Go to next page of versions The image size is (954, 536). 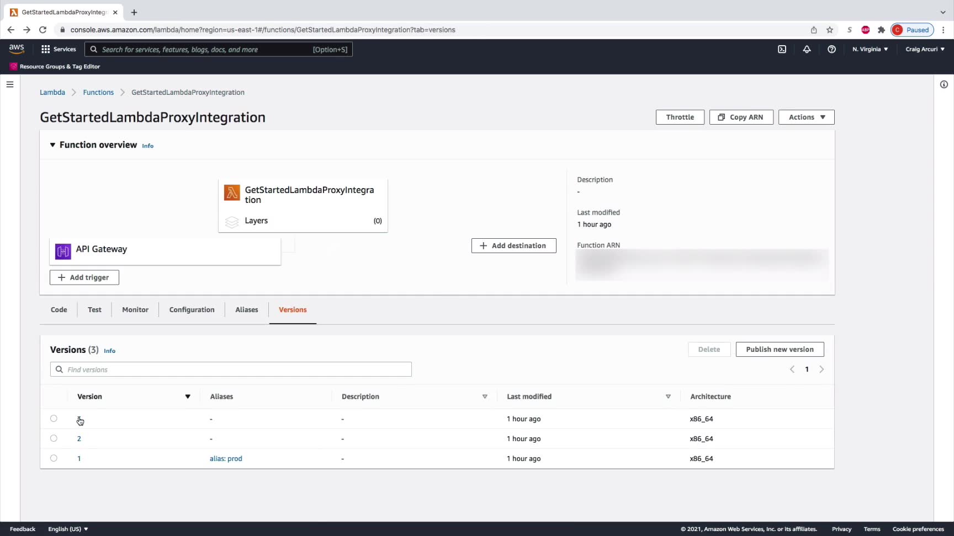[x=821, y=369]
